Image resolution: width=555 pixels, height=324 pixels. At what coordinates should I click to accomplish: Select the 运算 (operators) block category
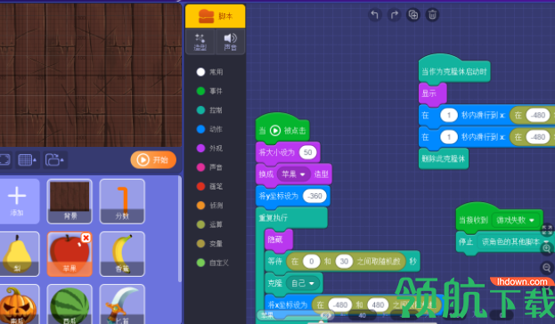(x=210, y=224)
